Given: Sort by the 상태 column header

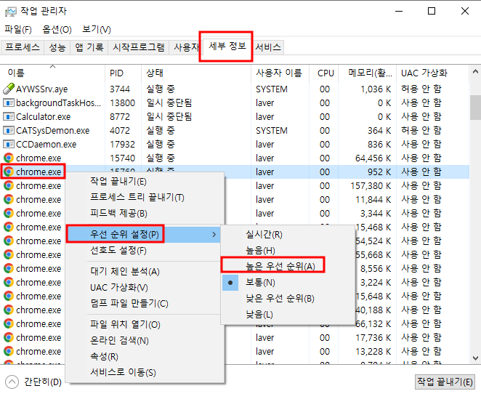Looking at the screenshot, I should 196,73.
